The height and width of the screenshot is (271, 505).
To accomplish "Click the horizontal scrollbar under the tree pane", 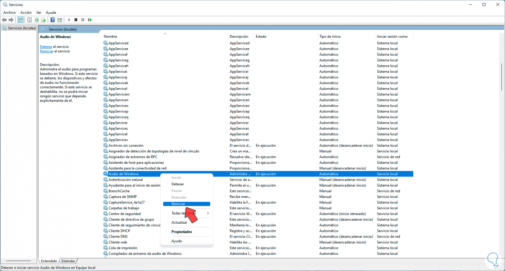I will tap(18, 261).
